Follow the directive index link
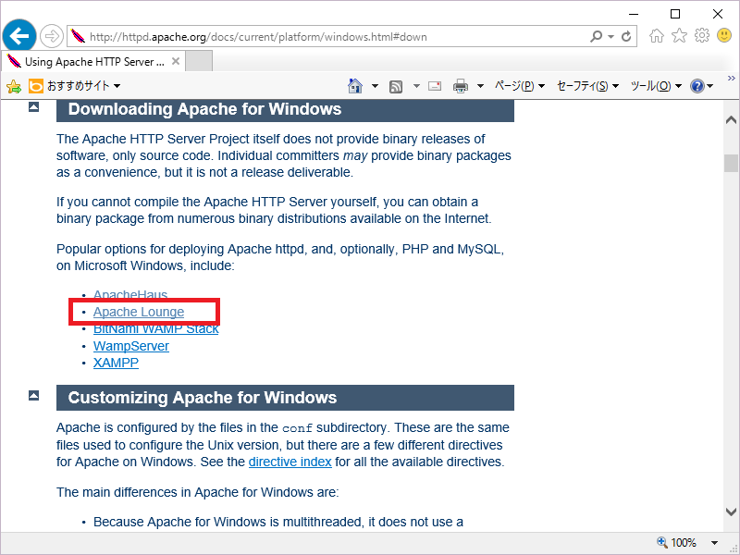740x555 pixels. (x=290, y=462)
